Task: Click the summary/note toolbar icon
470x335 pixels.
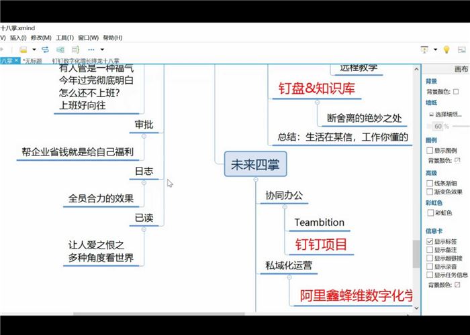Action: point(76,50)
